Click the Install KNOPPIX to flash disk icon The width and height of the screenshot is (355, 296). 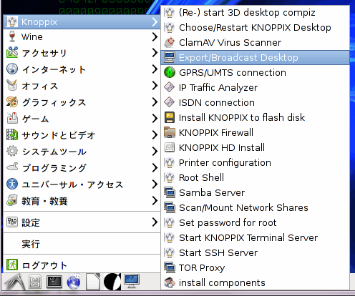[170, 117]
